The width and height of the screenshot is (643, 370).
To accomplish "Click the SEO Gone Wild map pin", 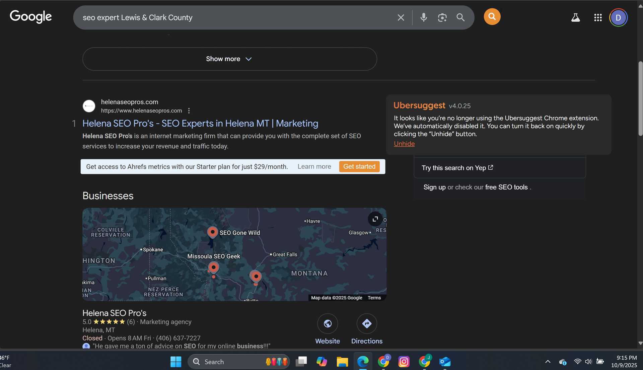I will 213,232.
